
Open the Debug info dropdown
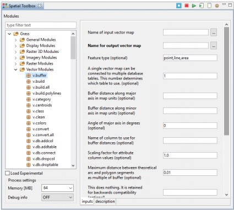57,197
